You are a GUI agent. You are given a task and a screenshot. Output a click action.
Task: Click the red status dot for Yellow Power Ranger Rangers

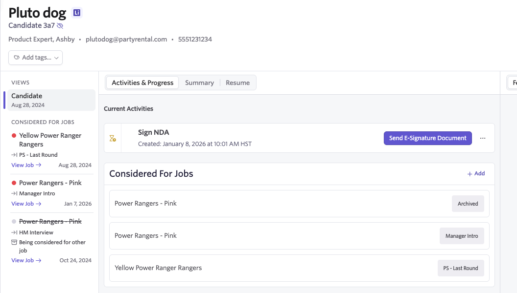pyautogui.click(x=14, y=135)
